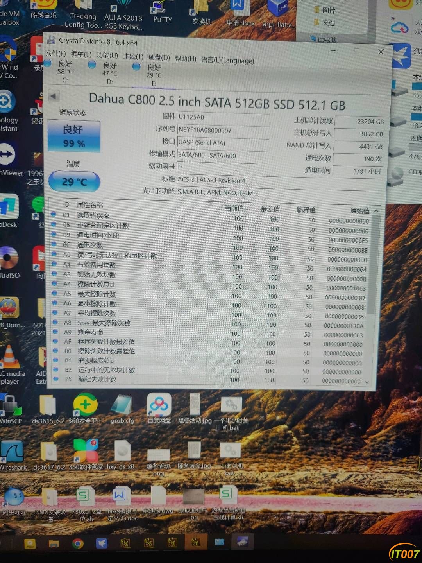Select the VLC media player desktop icon

click(11, 365)
